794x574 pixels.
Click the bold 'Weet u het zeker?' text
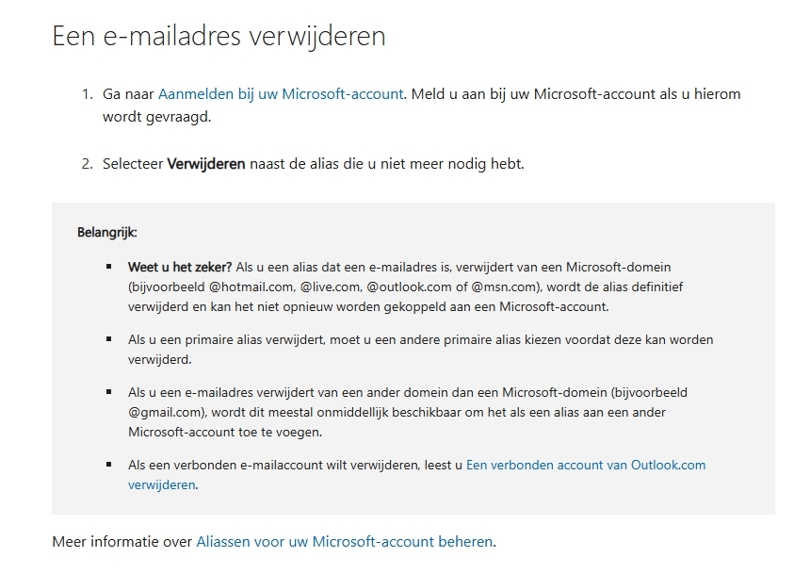point(180,267)
